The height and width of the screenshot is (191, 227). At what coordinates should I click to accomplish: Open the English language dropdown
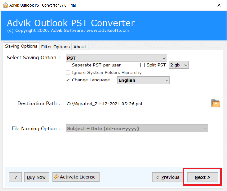pyautogui.click(x=143, y=80)
